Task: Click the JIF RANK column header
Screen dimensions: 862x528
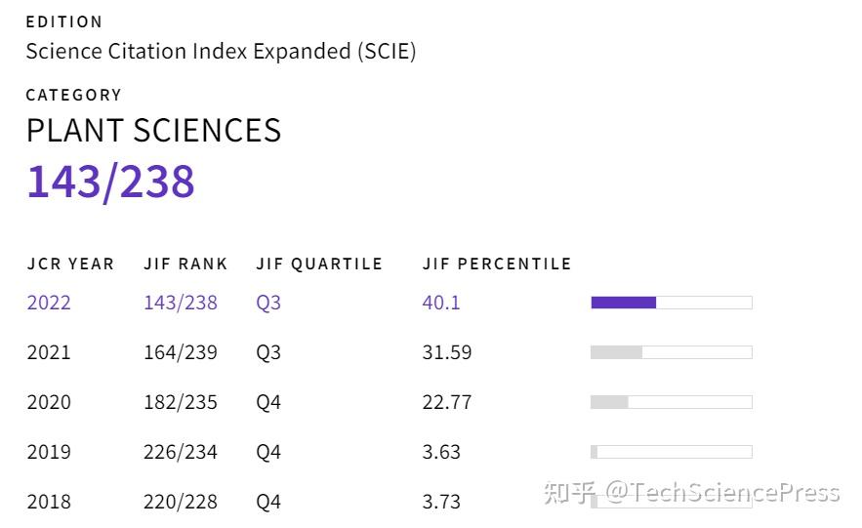Action: click(x=185, y=264)
